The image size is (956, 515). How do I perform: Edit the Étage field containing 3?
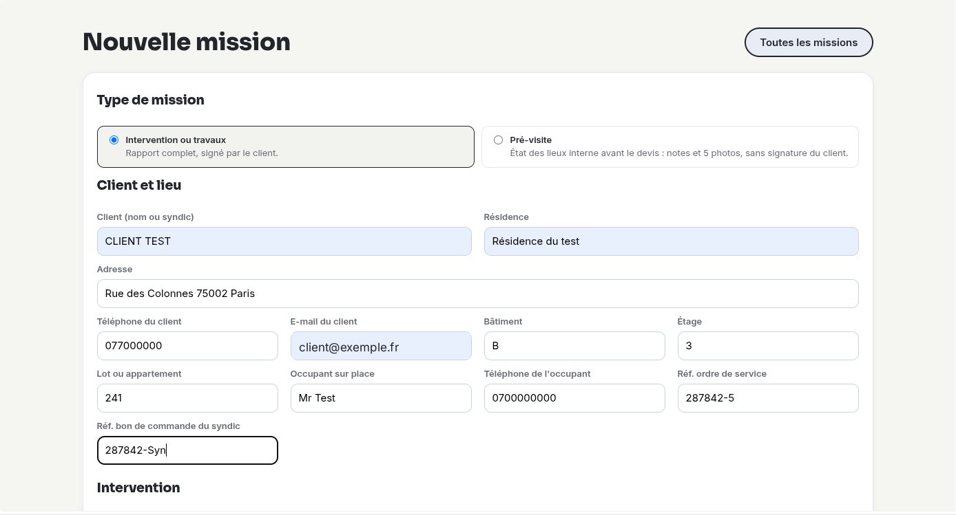[768, 346]
